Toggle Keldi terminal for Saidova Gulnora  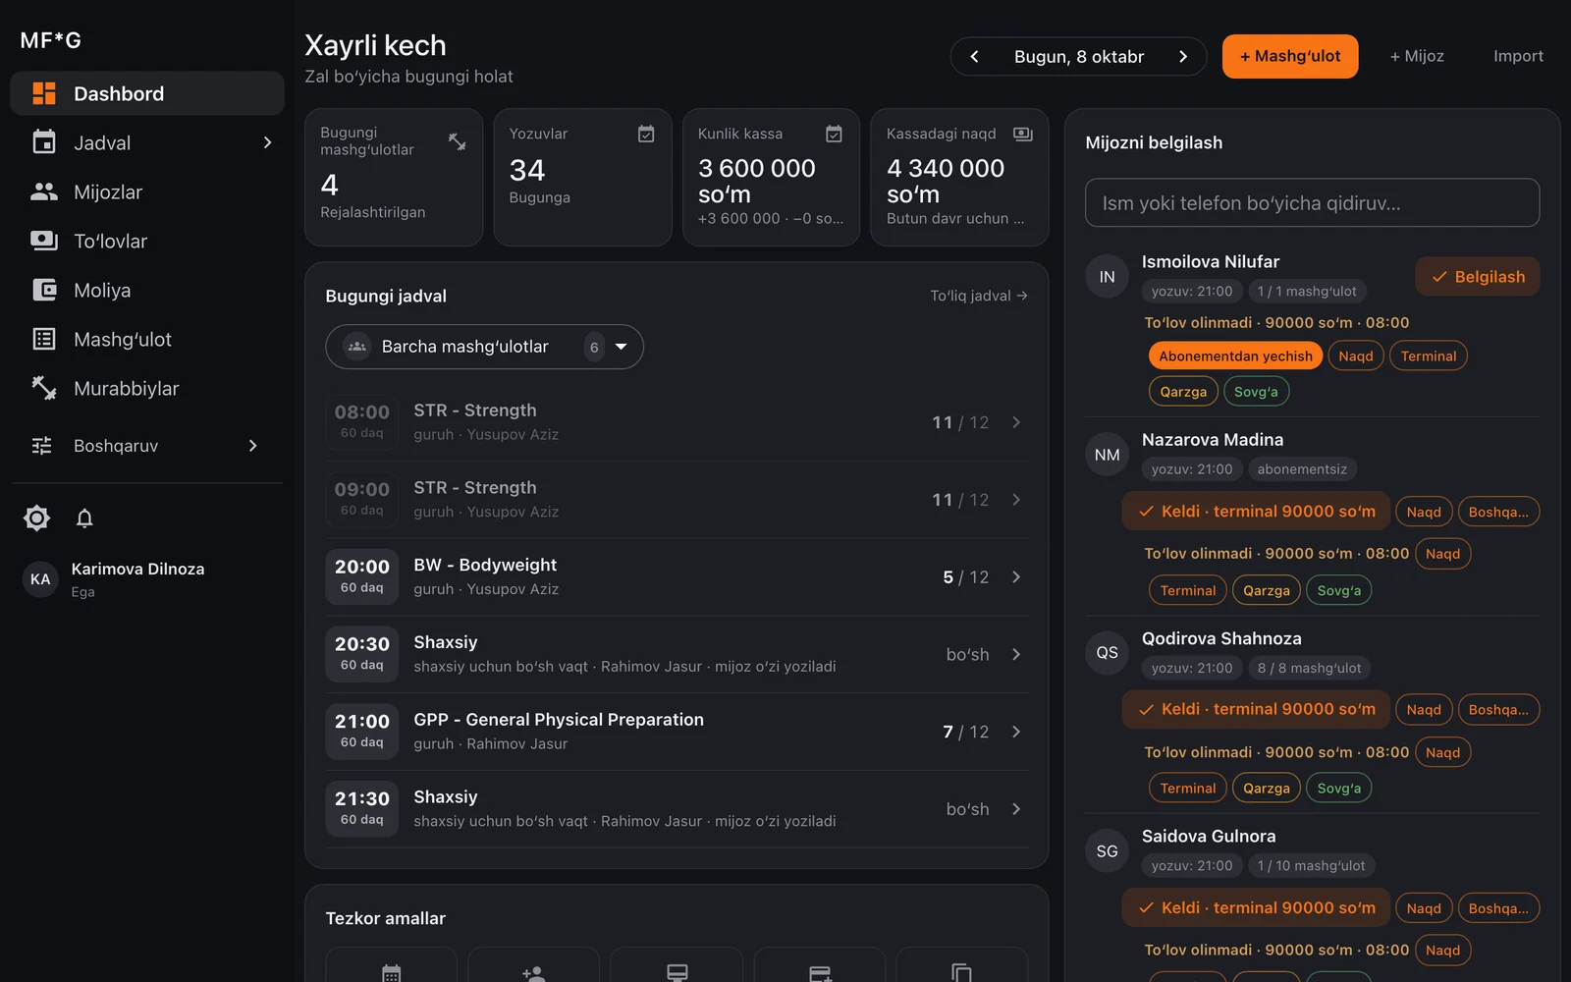point(1256,908)
